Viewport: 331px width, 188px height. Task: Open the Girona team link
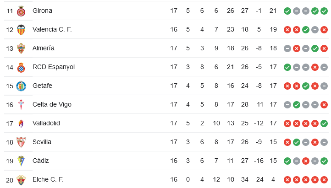pos(42,11)
